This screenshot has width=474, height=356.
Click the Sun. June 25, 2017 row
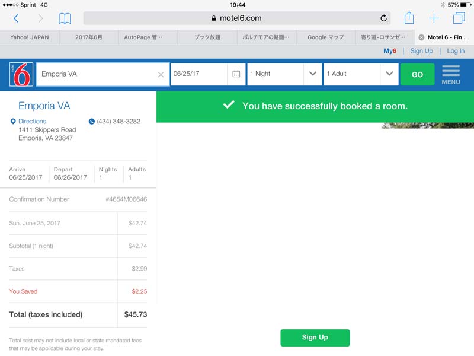(78, 224)
